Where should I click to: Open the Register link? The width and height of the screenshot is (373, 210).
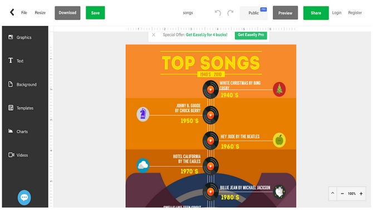tap(355, 13)
